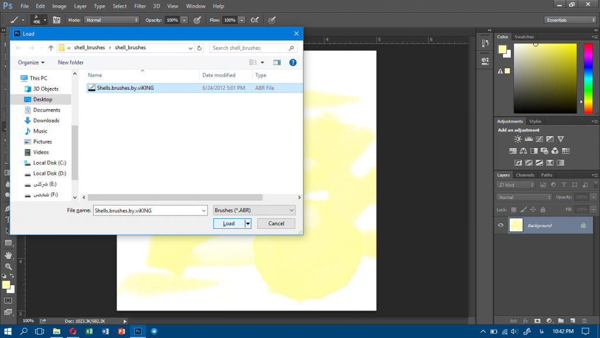Open Excel from the taskbar
The width and height of the screenshot is (600, 338).
[x=89, y=331]
